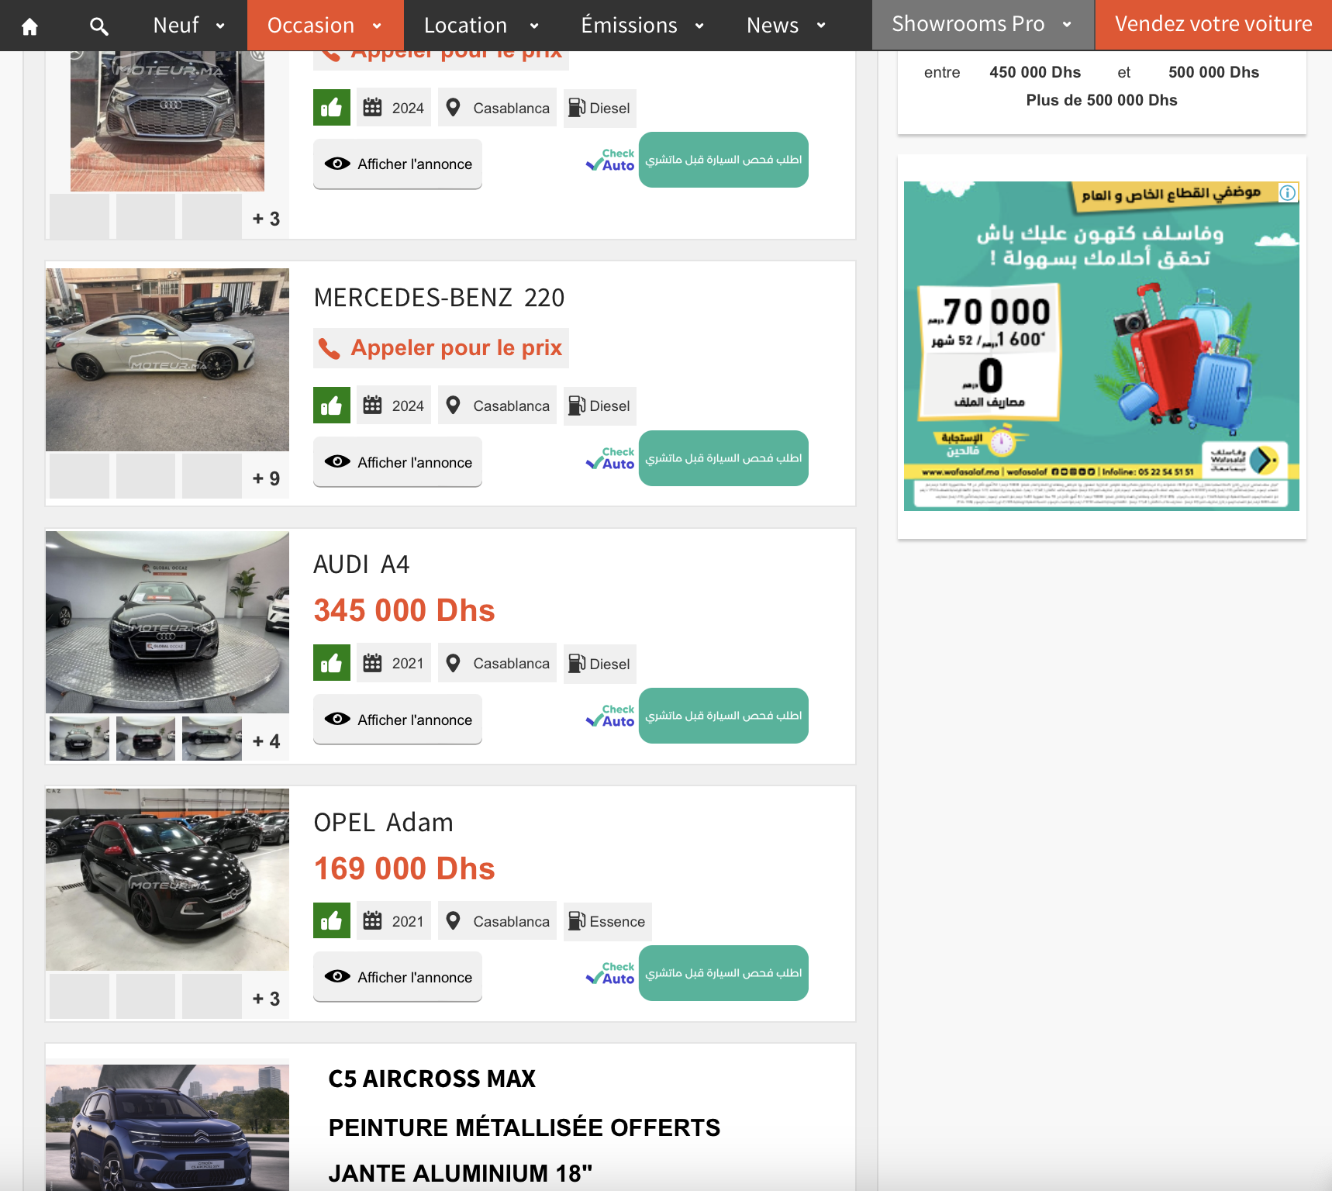Click eye icon in Opel Adam Afficher l'annonce

pyautogui.click(x=337, y=976)
